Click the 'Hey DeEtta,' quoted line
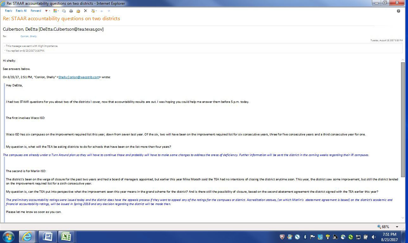The image size is (408, 243). (14, 85)
